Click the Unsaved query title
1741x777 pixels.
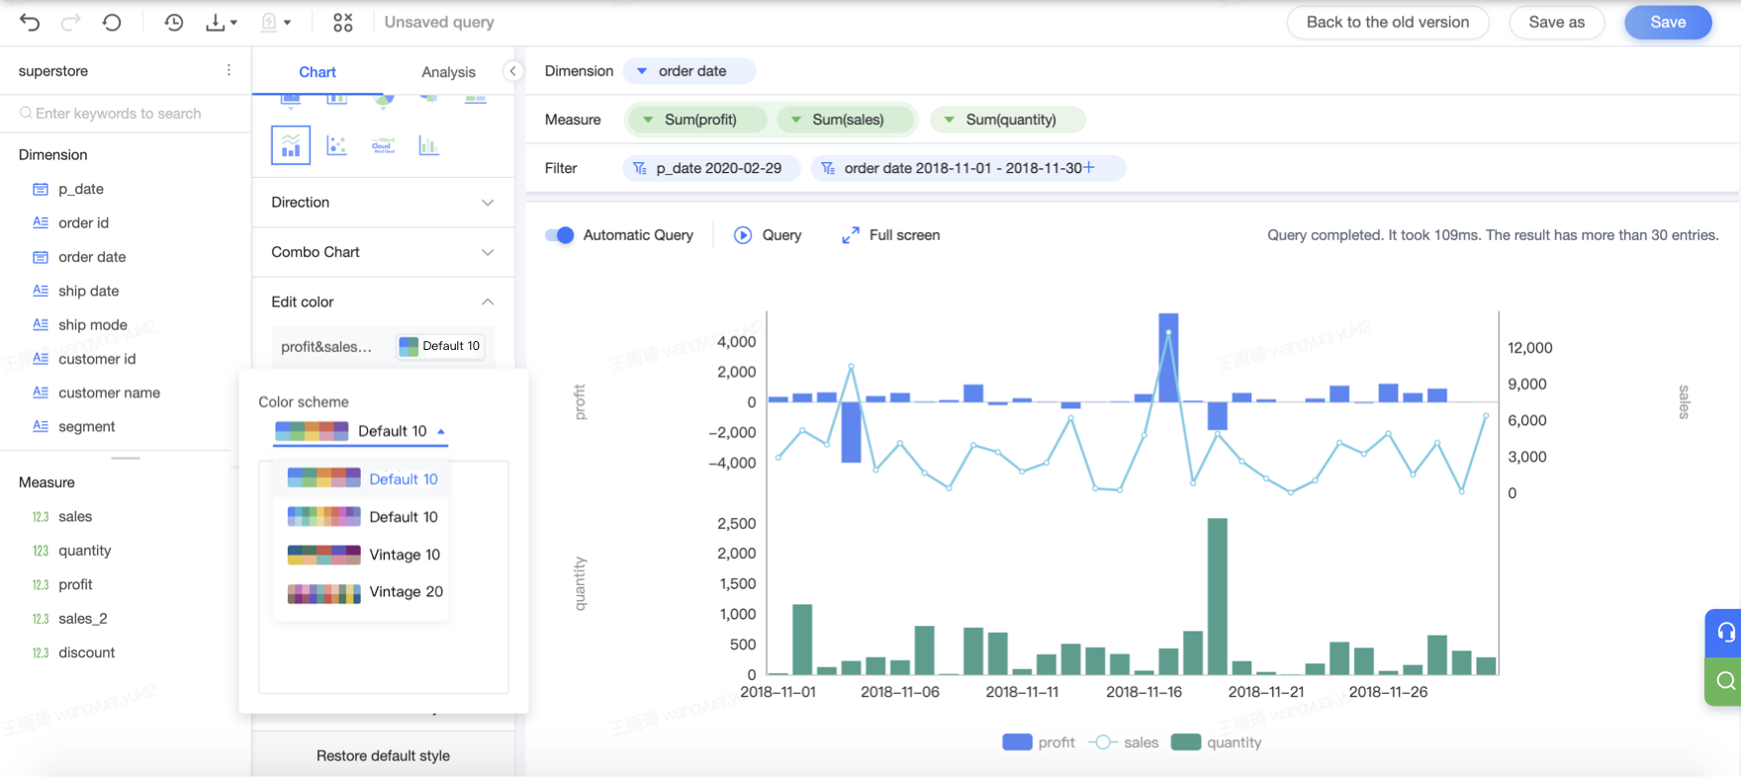point(439,22)
